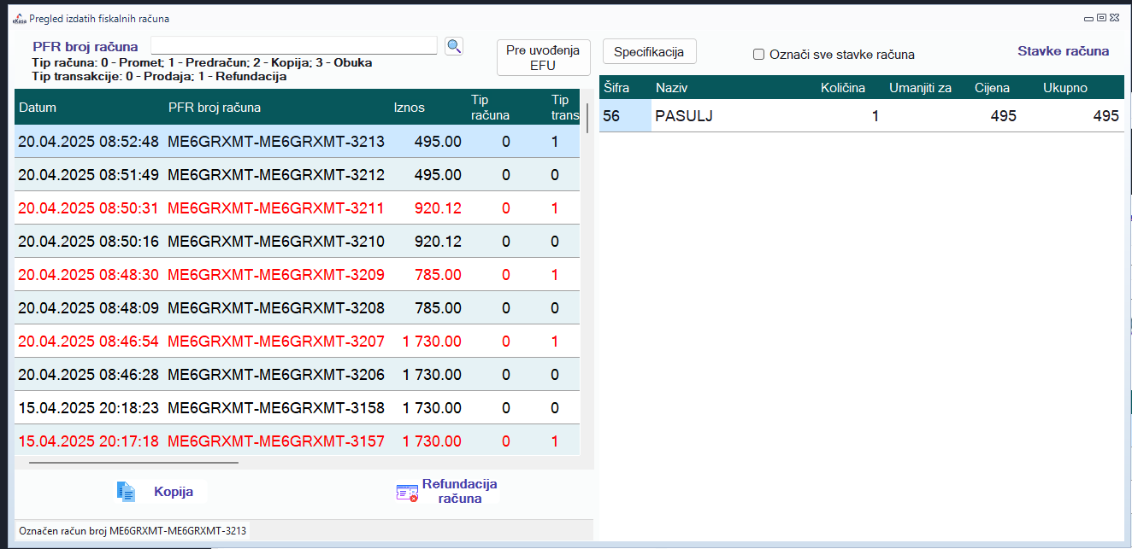Click 'PFR broj računa' column header
This screenshot has height=549, width=1132.
pos(215,108)
